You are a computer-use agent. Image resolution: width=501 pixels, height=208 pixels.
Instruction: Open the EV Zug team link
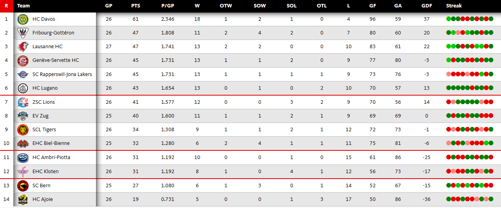[40, 116]
